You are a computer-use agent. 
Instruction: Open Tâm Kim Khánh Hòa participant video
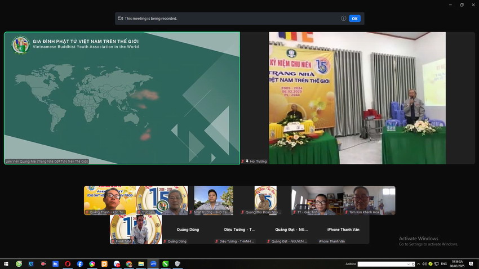click(x=369, y=200)
